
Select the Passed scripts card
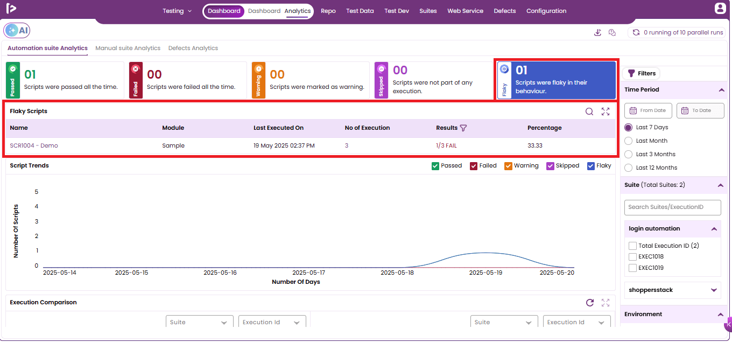(x=65, y=80)
